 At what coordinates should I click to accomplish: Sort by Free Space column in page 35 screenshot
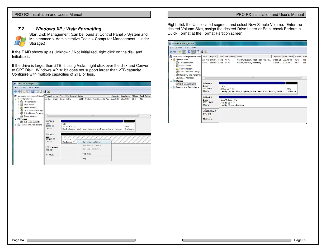[288, 57]
